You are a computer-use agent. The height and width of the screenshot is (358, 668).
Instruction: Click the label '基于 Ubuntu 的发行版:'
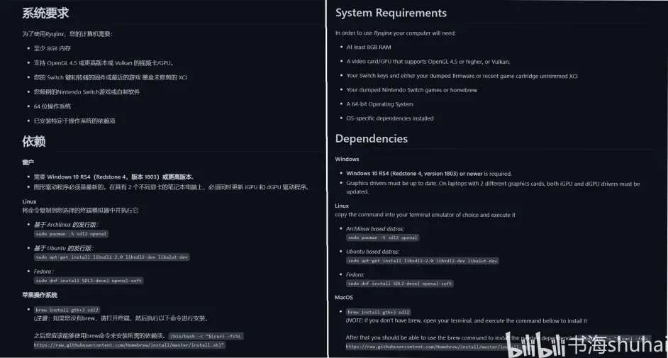pyautogui.click(x=64, y=247)
